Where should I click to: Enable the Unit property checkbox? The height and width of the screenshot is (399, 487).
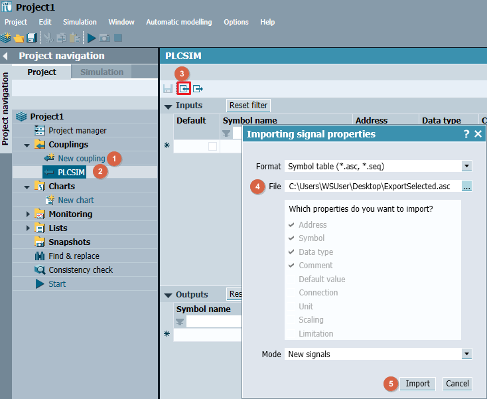[291, 306]
